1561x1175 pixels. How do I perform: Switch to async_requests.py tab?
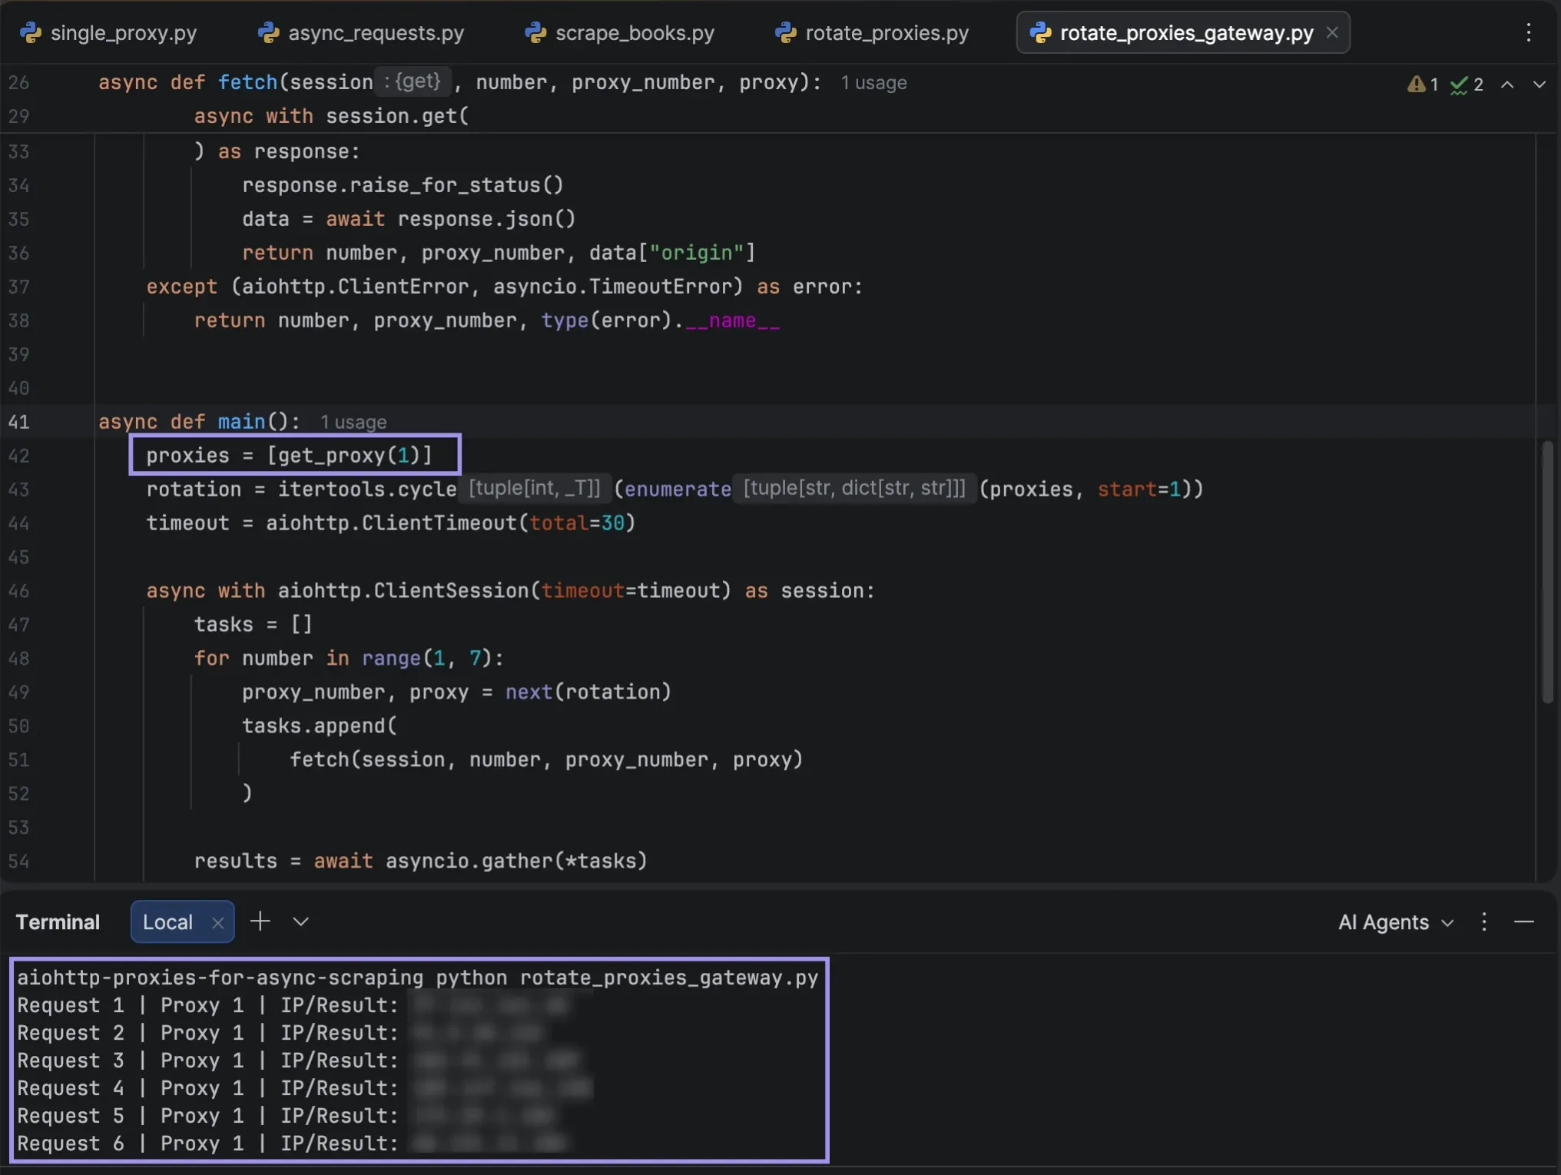[x=361, y=33]
